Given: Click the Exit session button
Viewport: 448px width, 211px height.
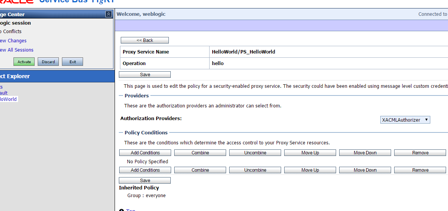Looking at the screenshot, I should point(72,62).
